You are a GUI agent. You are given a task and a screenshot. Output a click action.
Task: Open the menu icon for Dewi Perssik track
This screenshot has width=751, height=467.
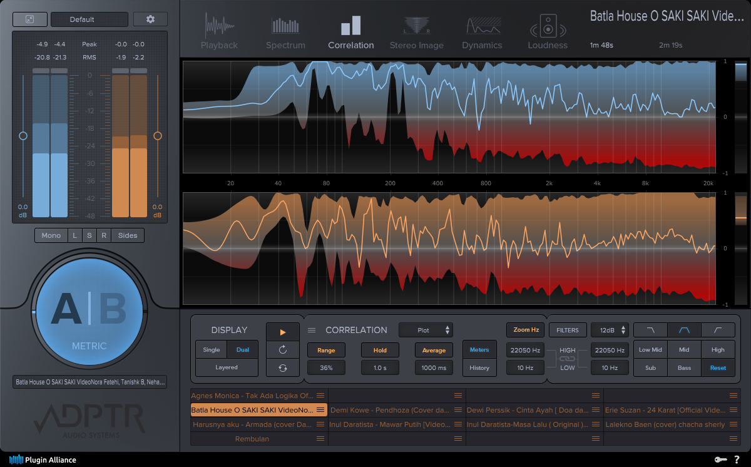tap(596, 410)
